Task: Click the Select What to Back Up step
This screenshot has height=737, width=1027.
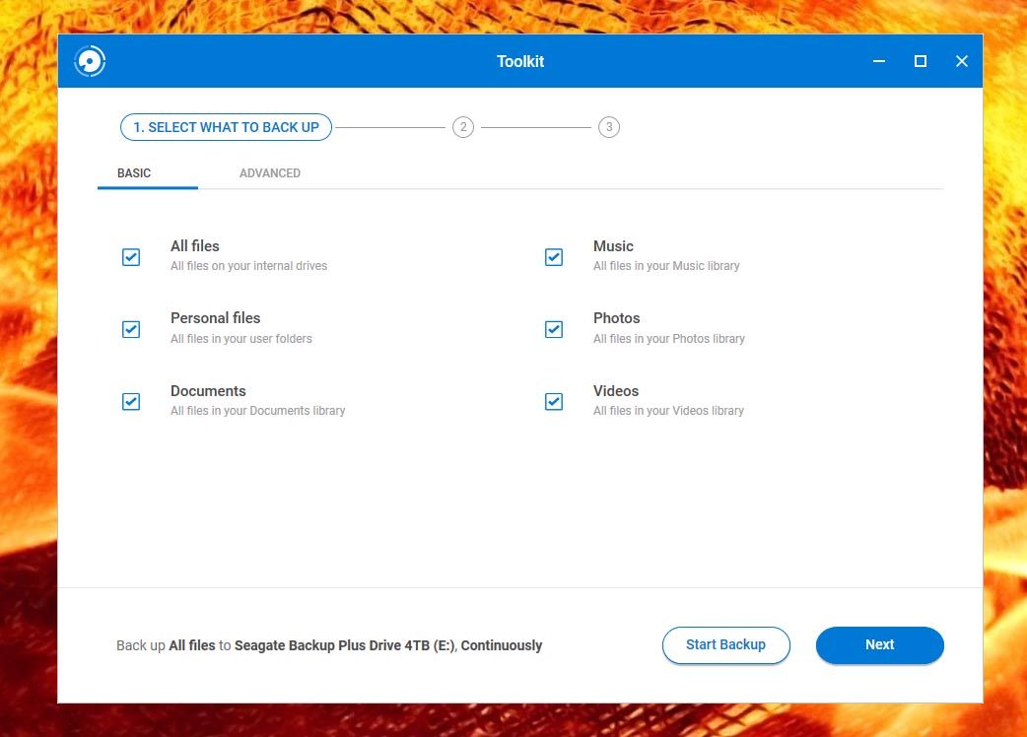Action: tap(226, 127)
